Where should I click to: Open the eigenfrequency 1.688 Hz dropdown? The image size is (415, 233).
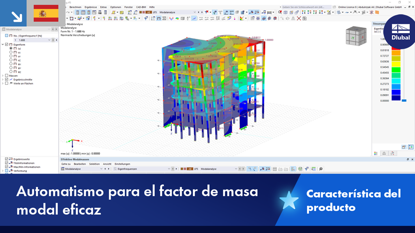(49, 40)
